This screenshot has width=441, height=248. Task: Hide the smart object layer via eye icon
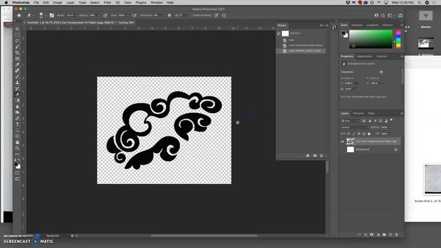(342, 142)
